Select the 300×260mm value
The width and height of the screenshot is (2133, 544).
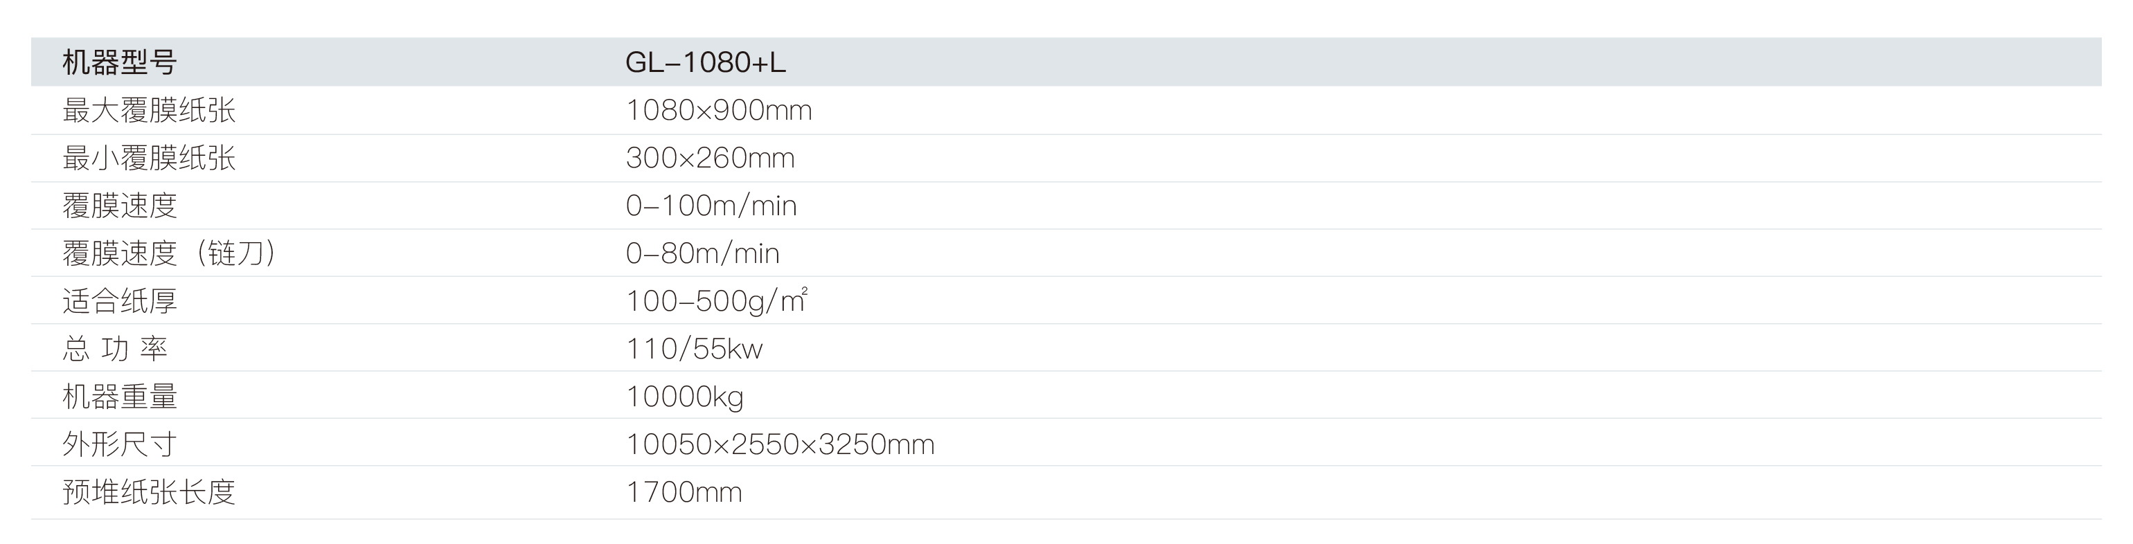(711, 158)
